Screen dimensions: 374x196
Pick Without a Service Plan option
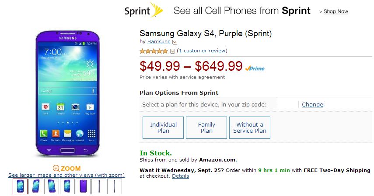pyautogui.click(x=250, y=127)
